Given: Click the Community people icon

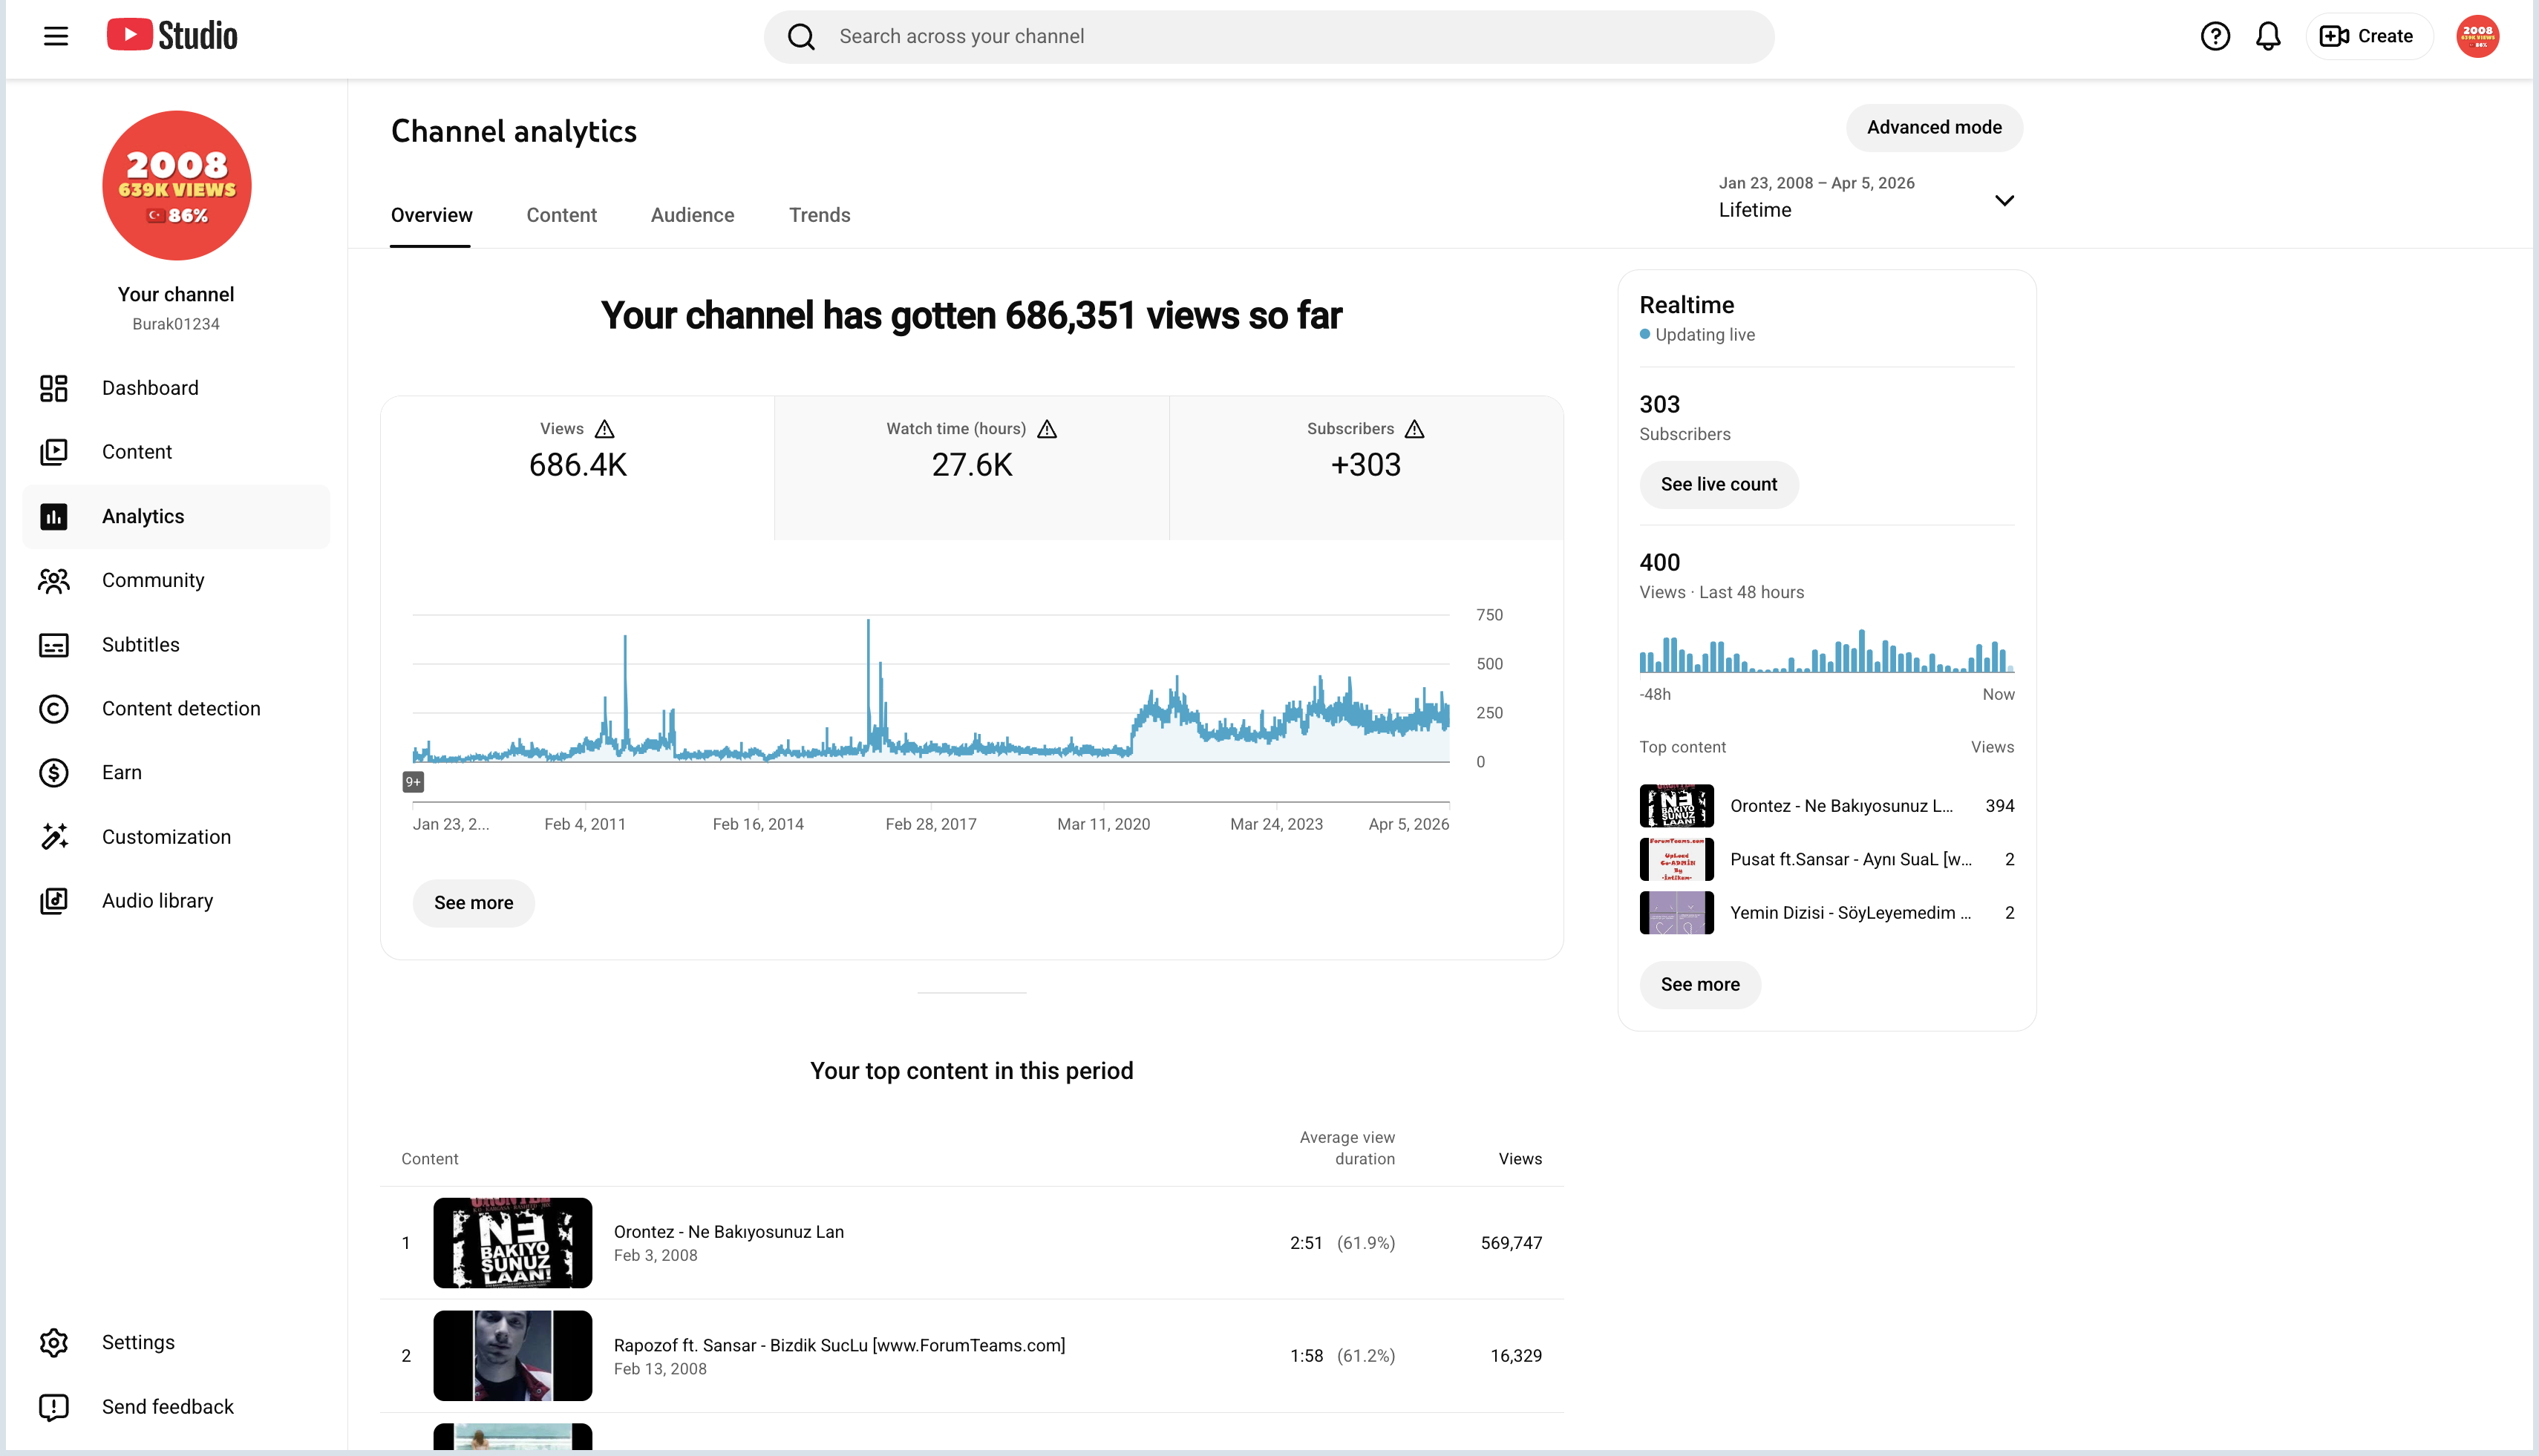Looking at the screenshot, I should (54, 581).
